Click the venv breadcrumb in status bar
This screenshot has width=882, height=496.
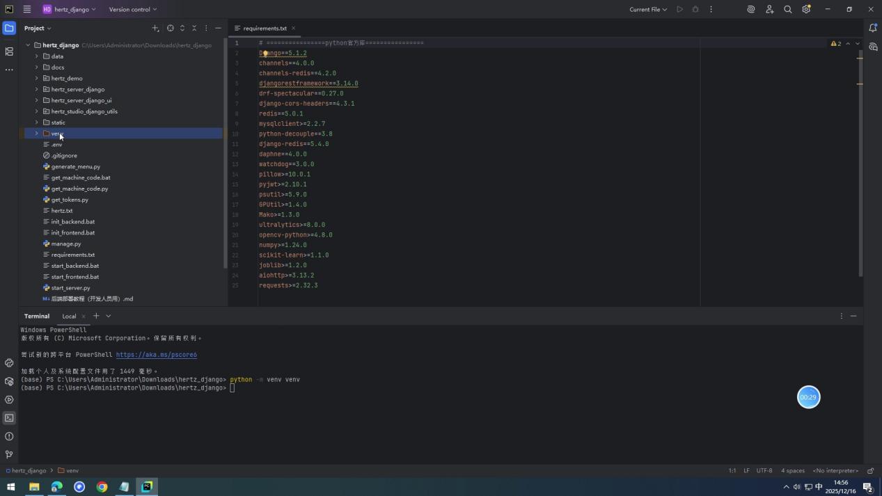pyautogui.click(x=72, y=470)
